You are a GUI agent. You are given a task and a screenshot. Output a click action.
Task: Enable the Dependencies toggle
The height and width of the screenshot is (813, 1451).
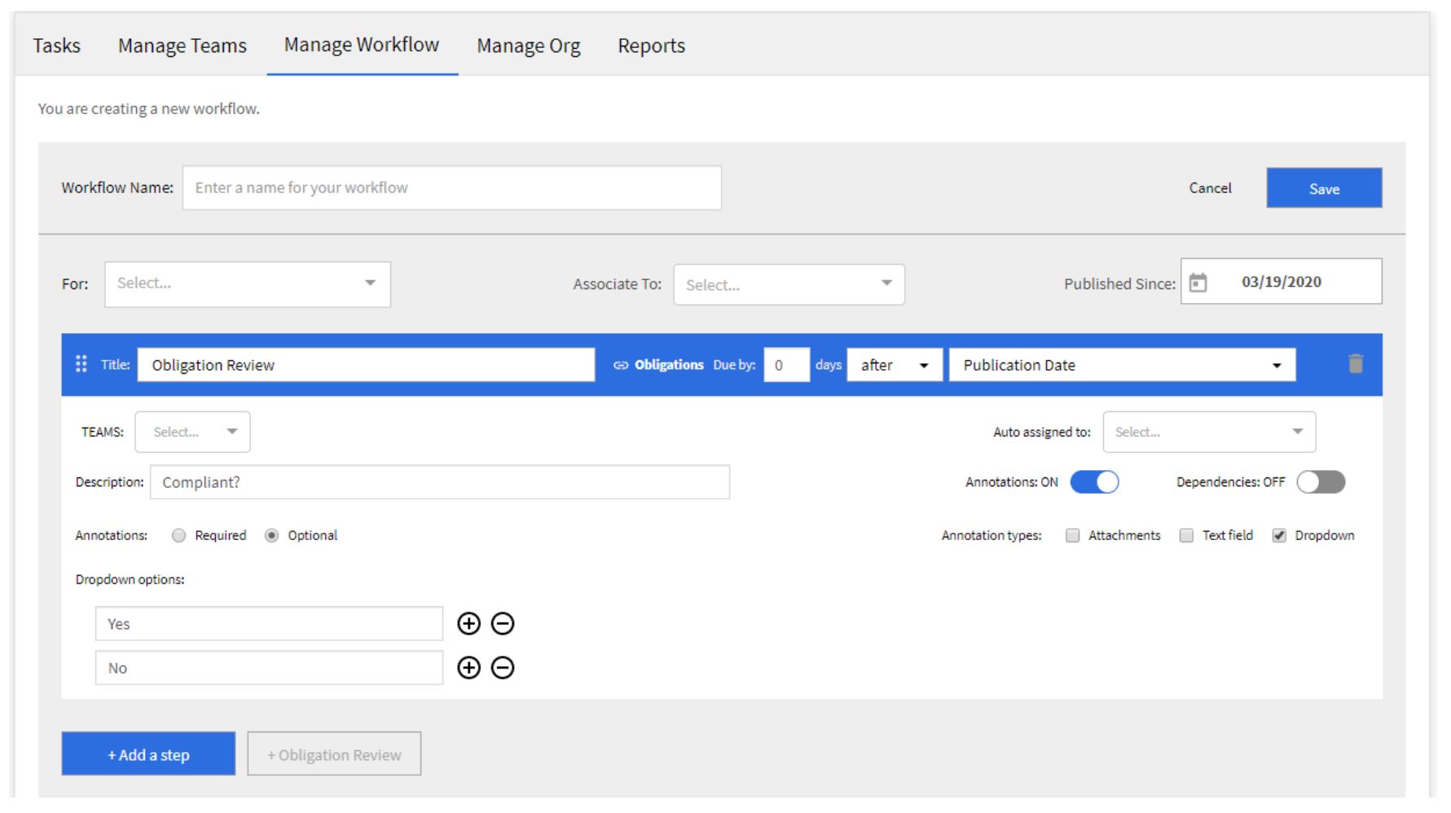(x=1321, y=482)
